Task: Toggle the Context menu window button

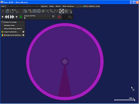Action: pyautogui.click(x=33, y=6)
